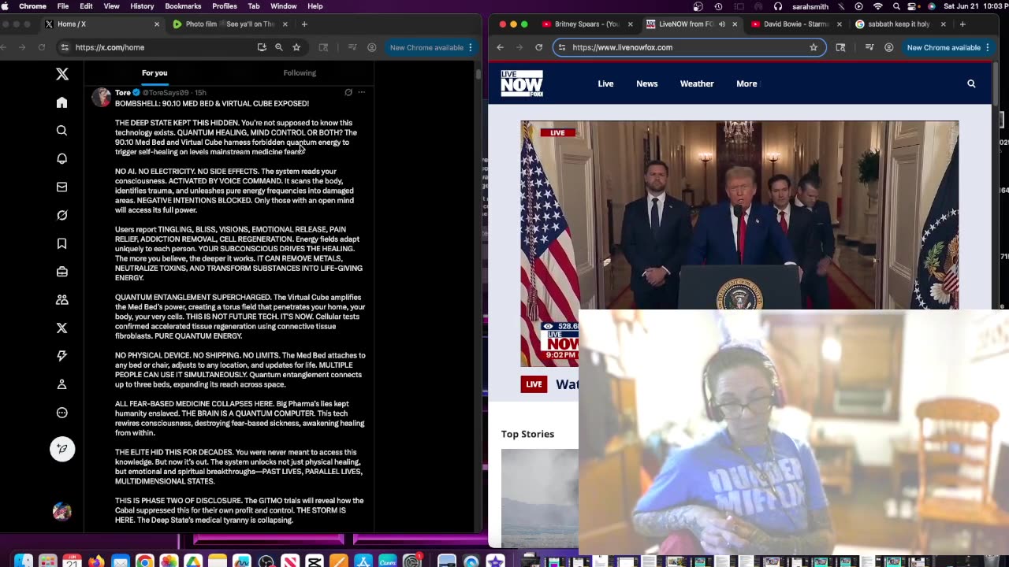1009x567 pixels.
Task: Bookmark livenowfox page with star
Action: (814, 47)
